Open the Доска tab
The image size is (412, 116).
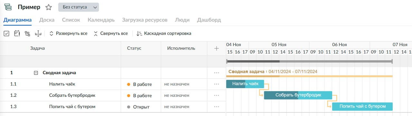coord(47,20)
